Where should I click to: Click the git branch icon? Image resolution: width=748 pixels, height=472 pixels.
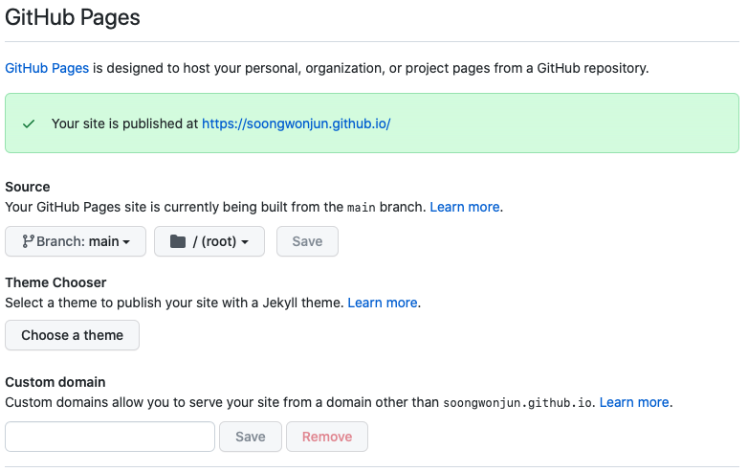pyautogui.click(x=28, y=241)
